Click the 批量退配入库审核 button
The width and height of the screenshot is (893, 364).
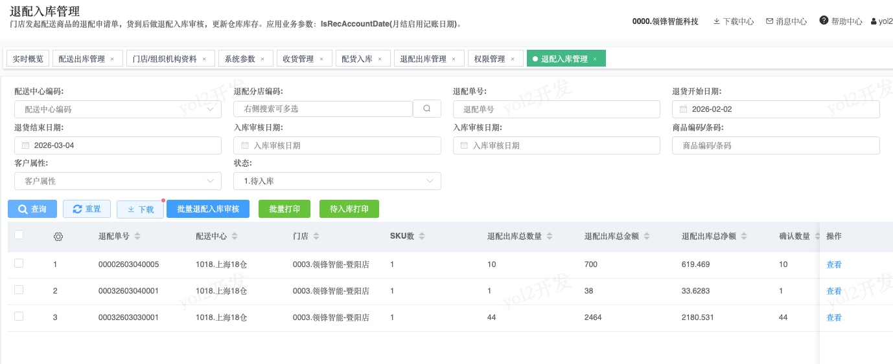click(x=208, y=209)
